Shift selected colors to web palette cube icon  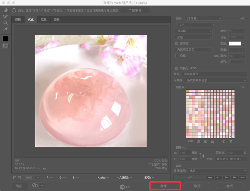(206, 141)
